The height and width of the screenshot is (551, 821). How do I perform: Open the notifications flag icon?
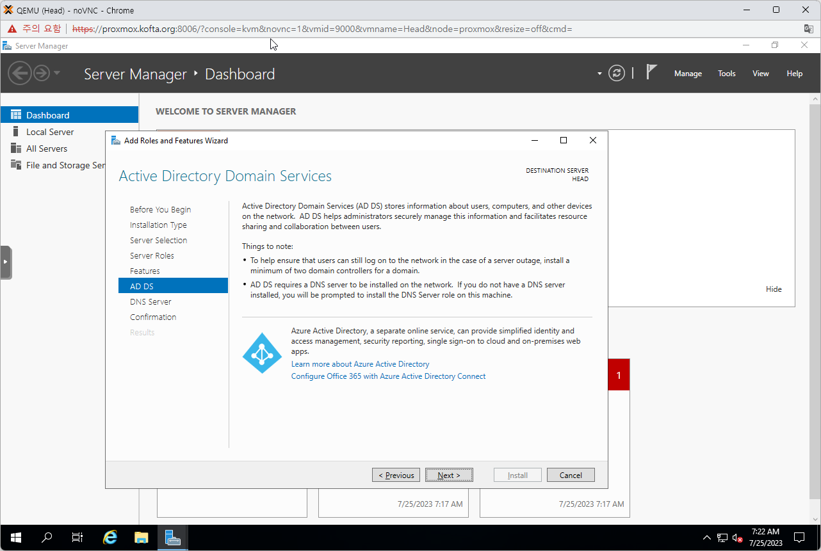(651, 72)
